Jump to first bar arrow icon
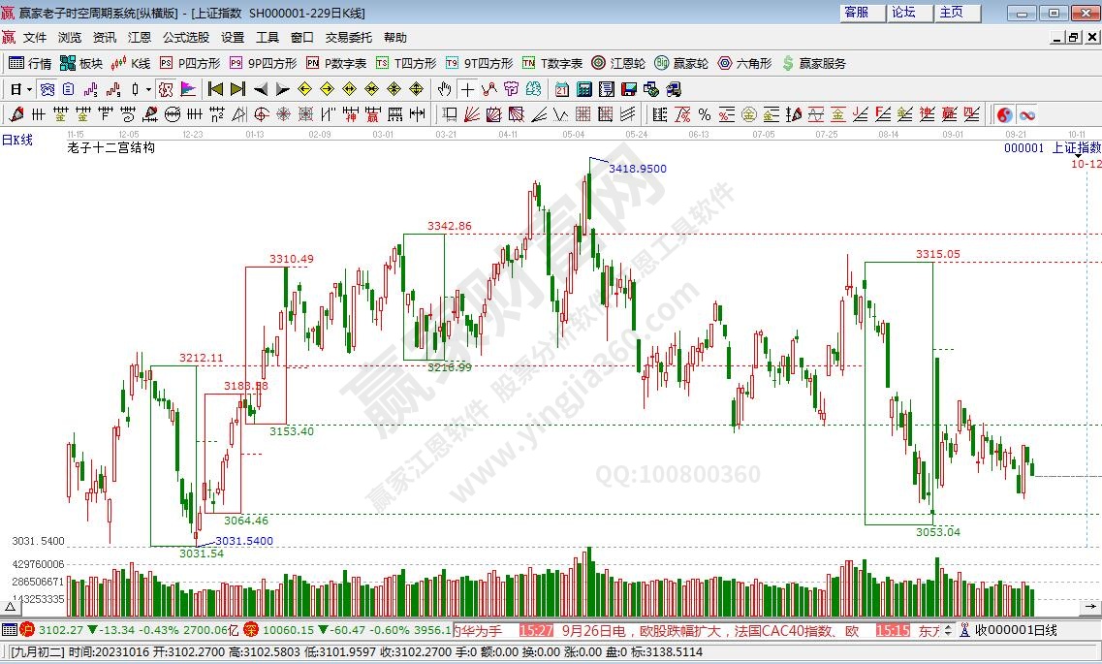Screen dimensions: 1102x664 coord(215,89)
